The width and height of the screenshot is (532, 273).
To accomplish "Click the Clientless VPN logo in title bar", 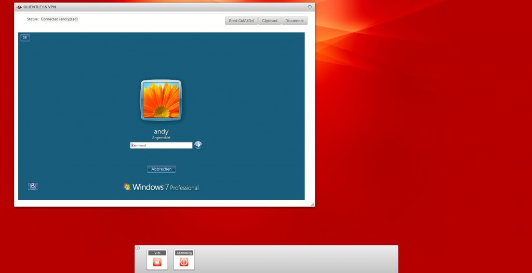I will pos(19,7).
